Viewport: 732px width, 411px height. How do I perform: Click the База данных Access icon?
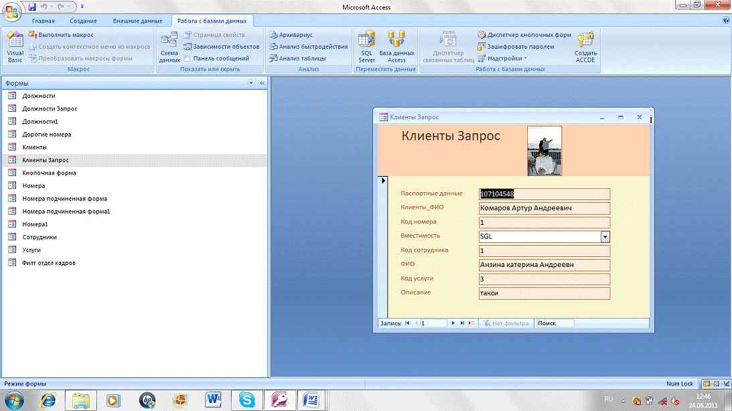click(396, 47)
